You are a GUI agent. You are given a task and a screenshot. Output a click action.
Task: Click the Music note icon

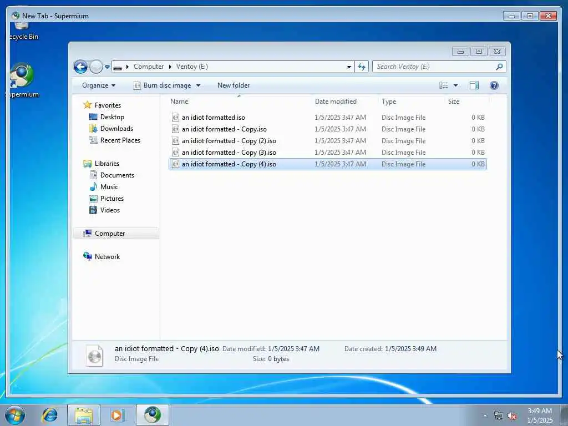click(93, 186)
